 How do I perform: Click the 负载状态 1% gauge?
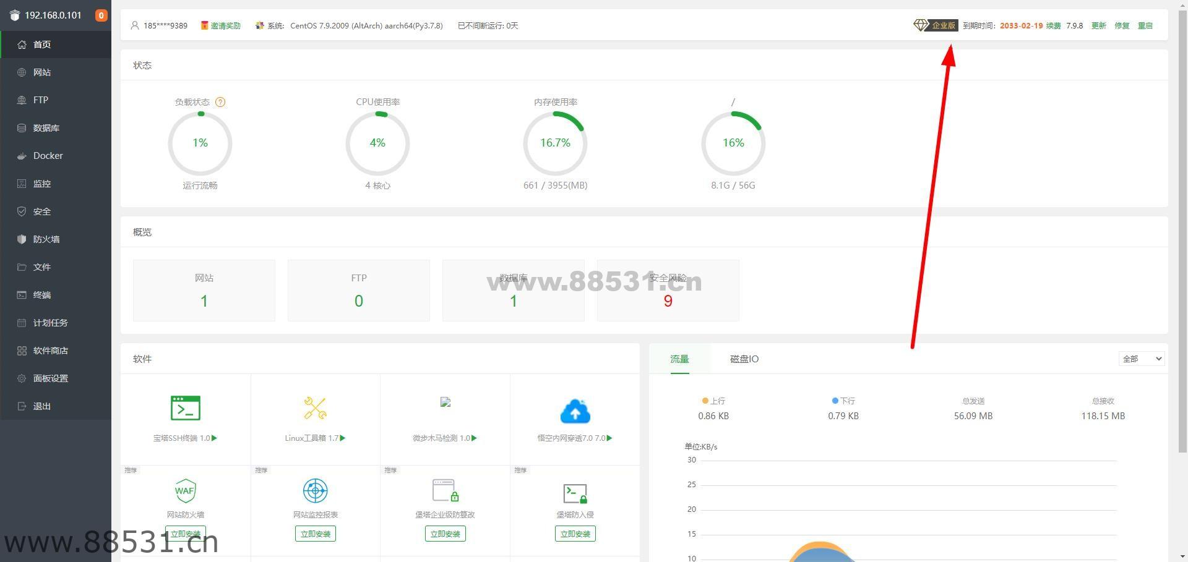[200, 143]
